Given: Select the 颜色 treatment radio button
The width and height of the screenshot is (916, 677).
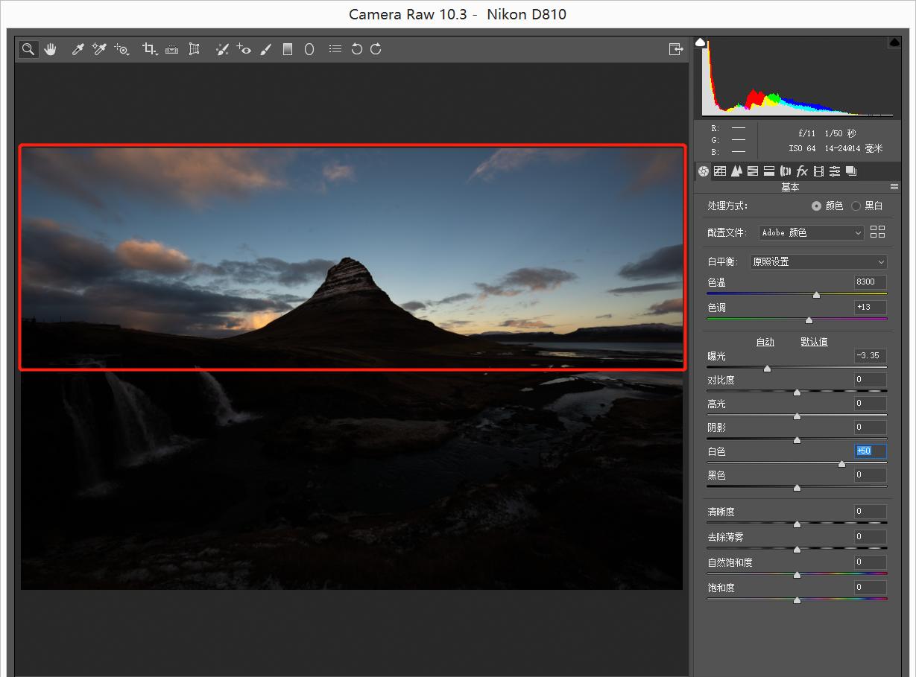Looking at the screenshot, I should pyautogui.click(x=816, y=206).
